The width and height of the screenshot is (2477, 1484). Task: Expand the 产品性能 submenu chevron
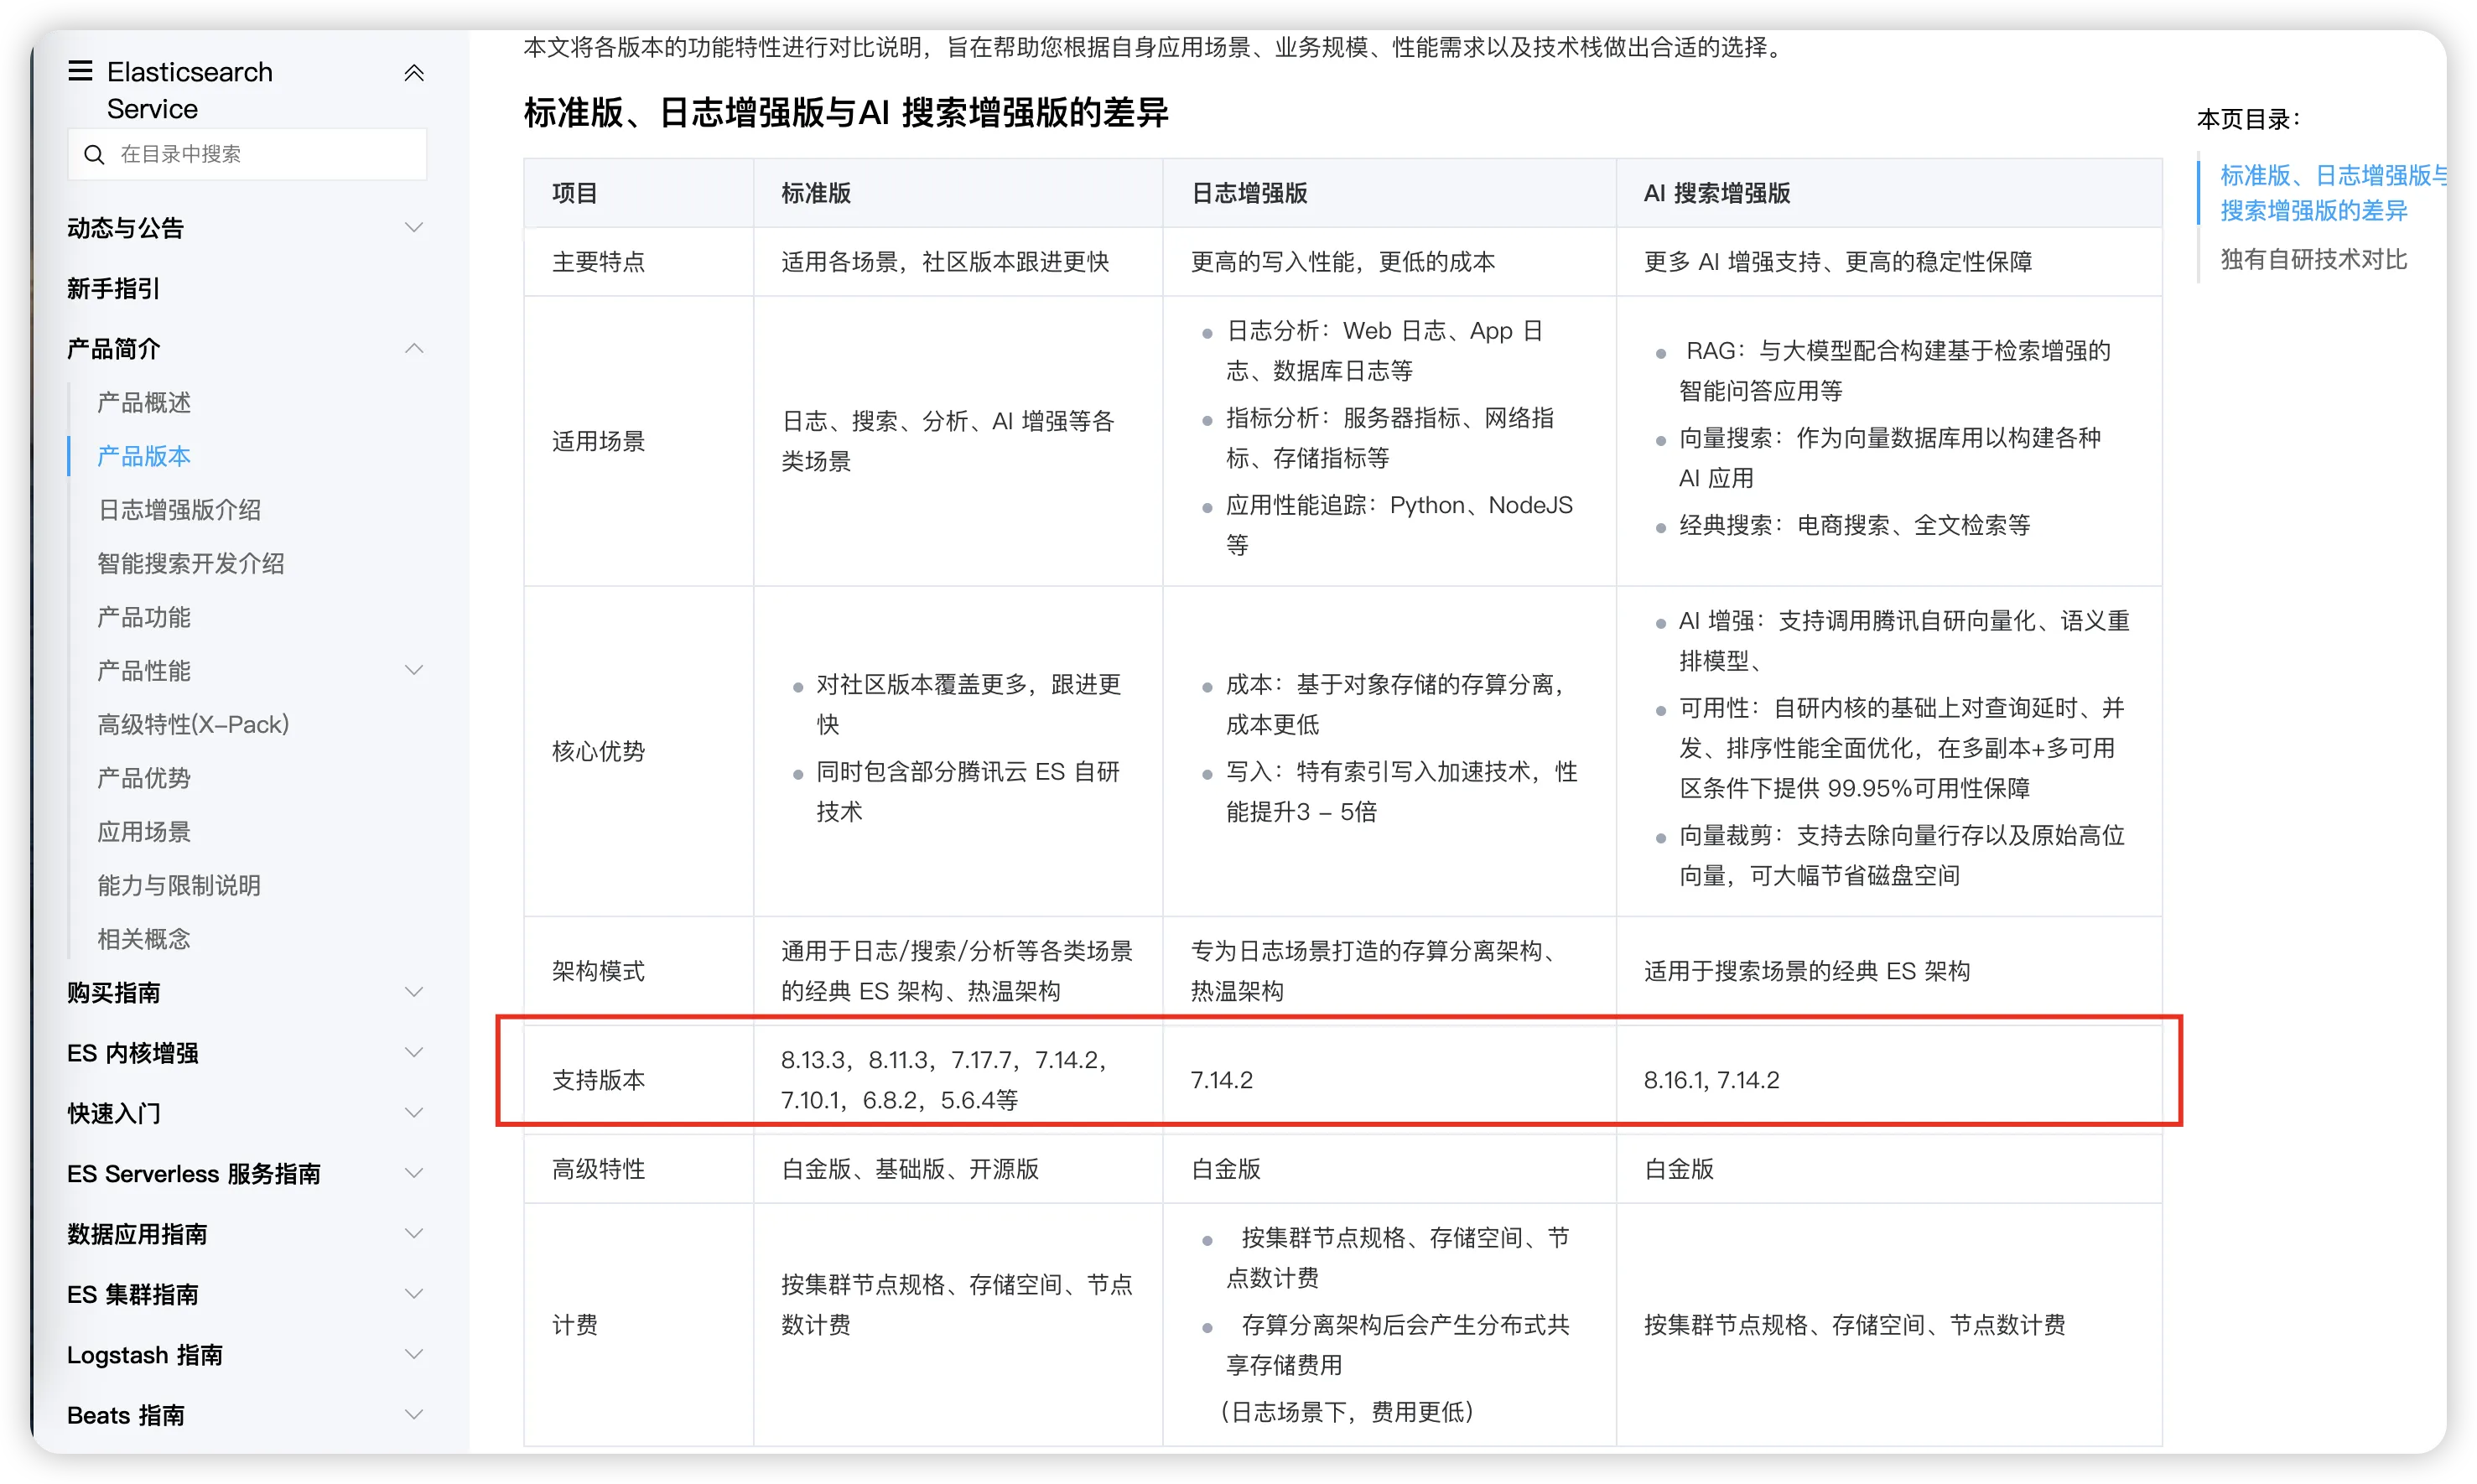point(414,670)
